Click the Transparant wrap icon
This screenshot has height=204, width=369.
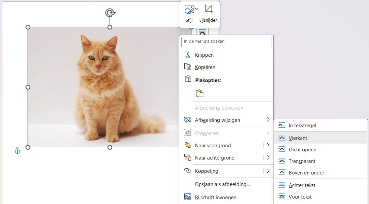coord(282,161)
